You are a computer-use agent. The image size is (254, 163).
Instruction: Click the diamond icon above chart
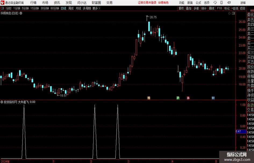point(229,13)
